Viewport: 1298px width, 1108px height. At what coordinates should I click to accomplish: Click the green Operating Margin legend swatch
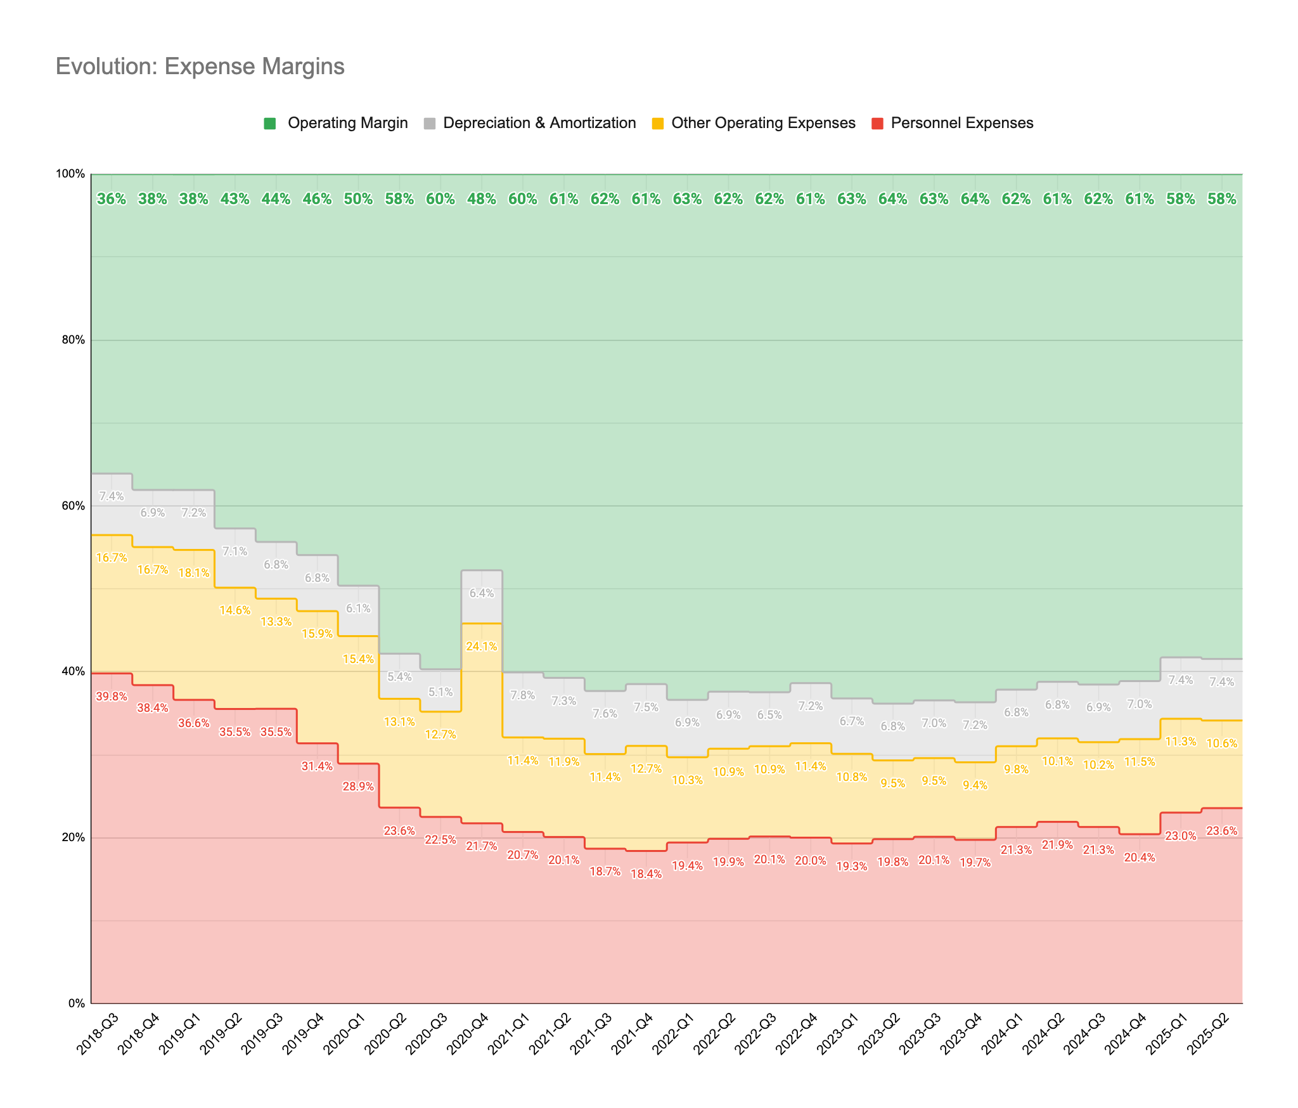(x=270, y=124)
